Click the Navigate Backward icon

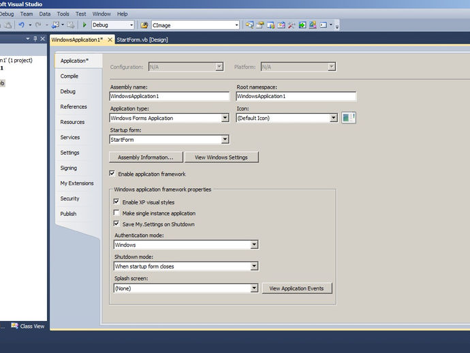[55, 25]
